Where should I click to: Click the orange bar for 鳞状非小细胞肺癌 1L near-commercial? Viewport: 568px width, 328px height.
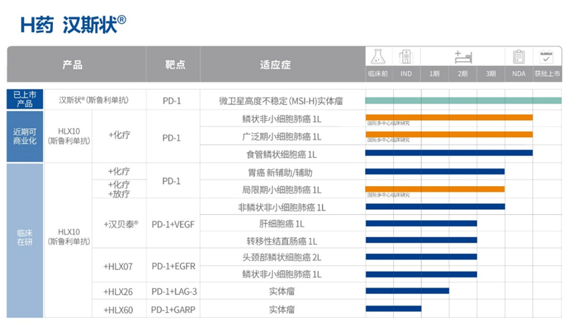[449, 117]
